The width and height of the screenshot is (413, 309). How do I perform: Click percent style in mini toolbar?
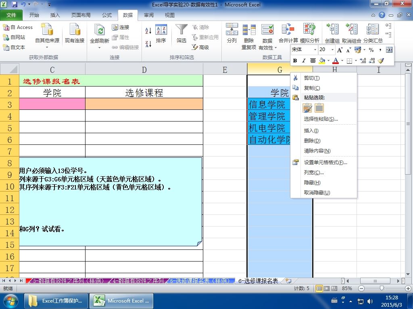coord(371,49)
